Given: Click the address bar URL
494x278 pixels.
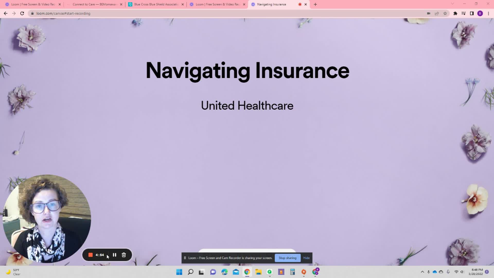Looking at the screenshot, I should pos(63,13).
